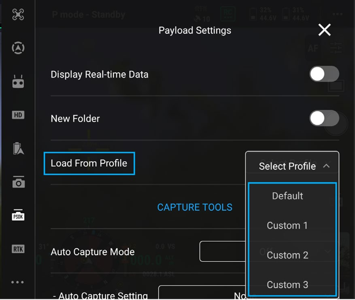
Task: Open the Auto Capture Mode dropdown
Action: [x=222, y=251]
